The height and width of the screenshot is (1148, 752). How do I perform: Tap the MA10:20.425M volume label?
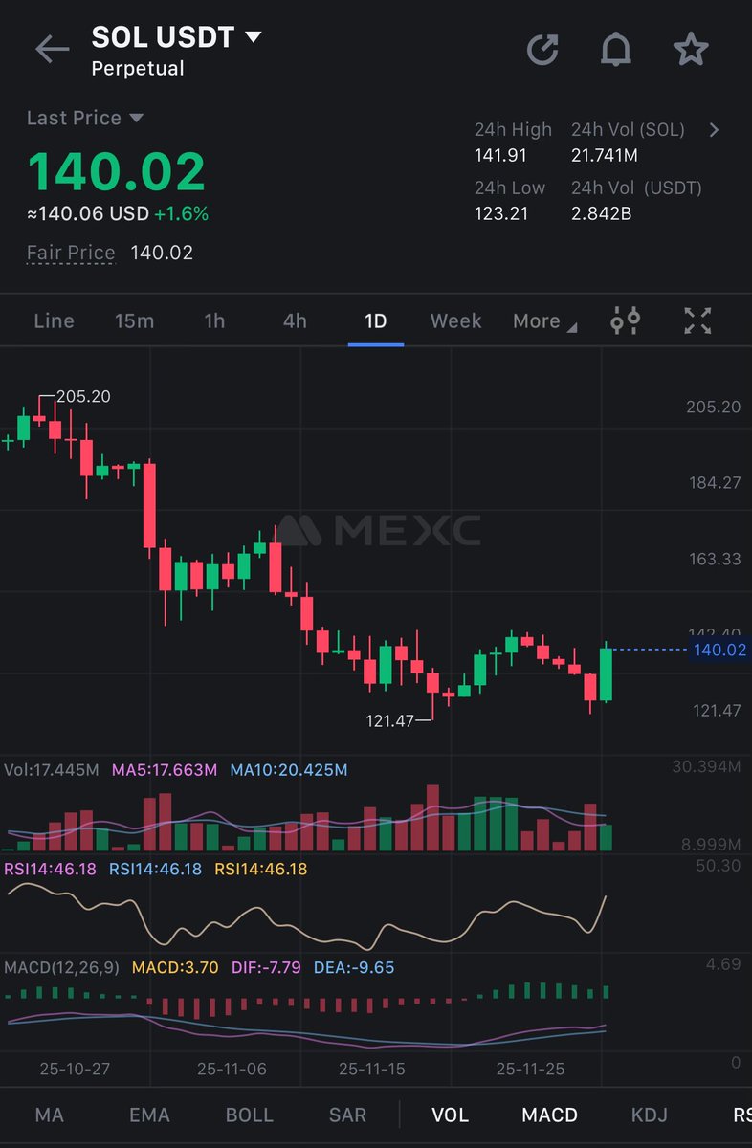289,770
